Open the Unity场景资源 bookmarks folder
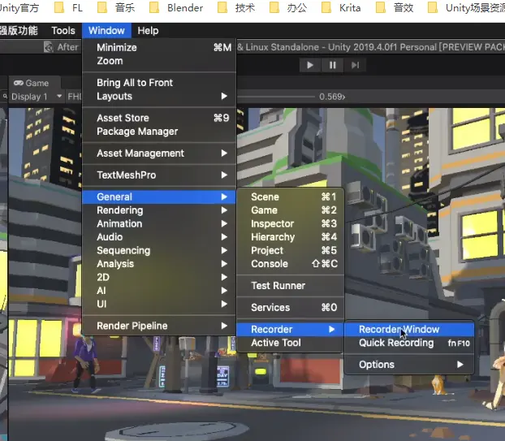The width and height of the screenshot is (505, 441). click(x=466, y=8)
